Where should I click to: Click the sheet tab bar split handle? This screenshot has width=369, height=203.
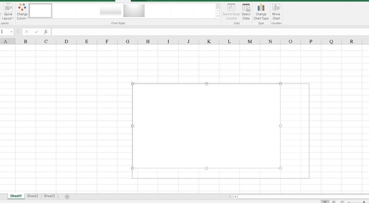click(230, 197)
